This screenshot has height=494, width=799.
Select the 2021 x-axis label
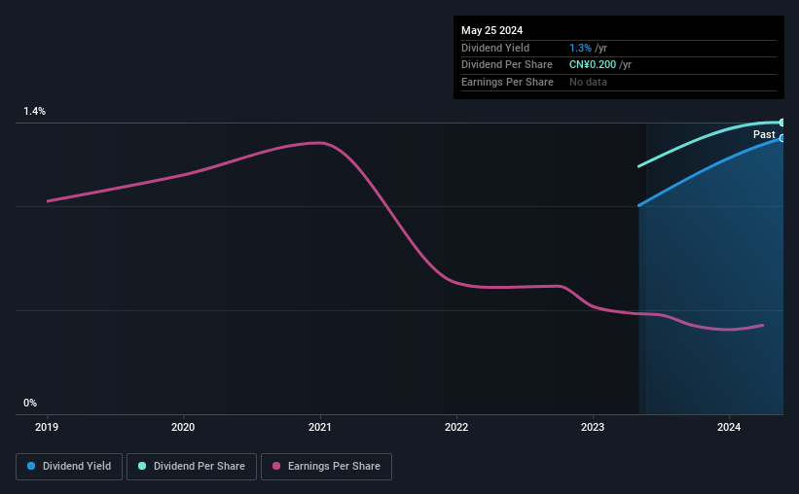tap(319, 427)
